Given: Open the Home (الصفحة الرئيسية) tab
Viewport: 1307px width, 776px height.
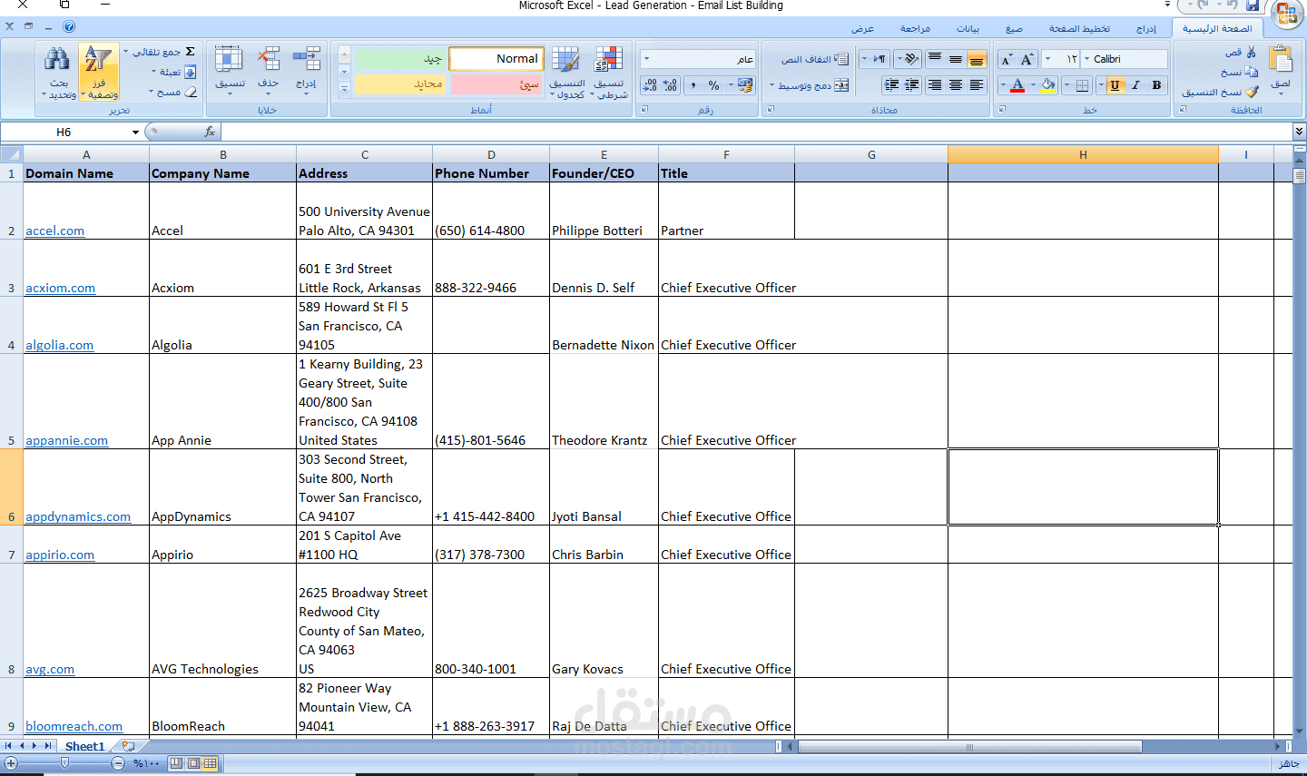Looking at the screenshot, I should click(x=1217, y=28).
